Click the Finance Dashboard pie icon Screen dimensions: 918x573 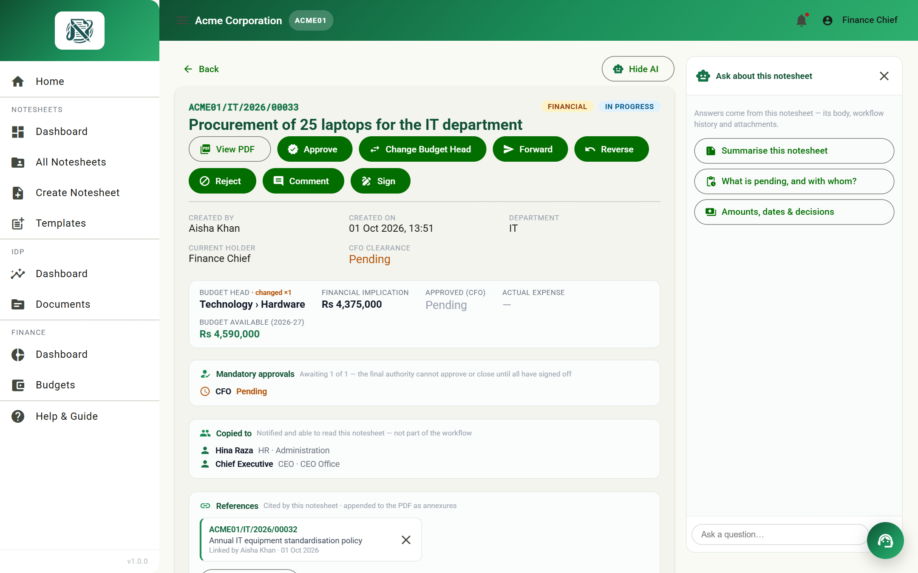(18, 354)
